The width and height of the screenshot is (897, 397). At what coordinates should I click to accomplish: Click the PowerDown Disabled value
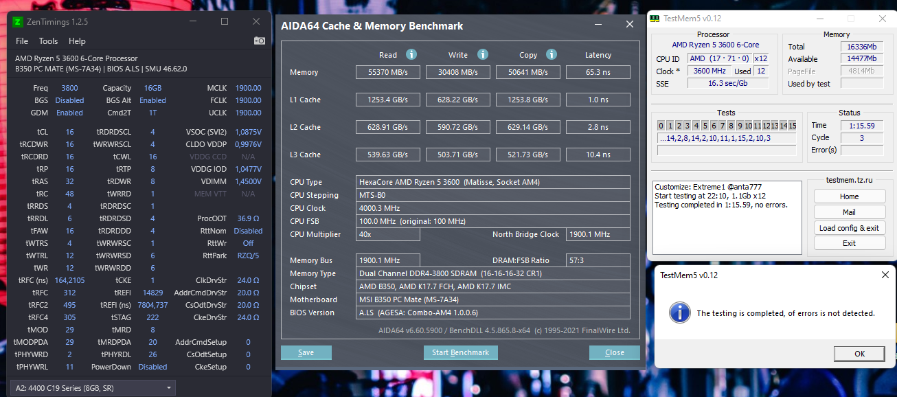click(152, 367)
